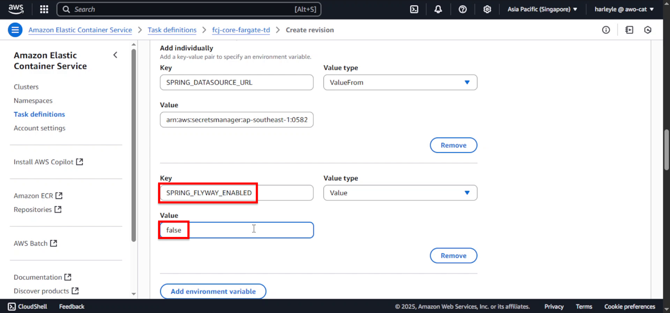
Task: Open Value type dropdown showing Value
Action: pyautogui.click(x=400, y=193)
